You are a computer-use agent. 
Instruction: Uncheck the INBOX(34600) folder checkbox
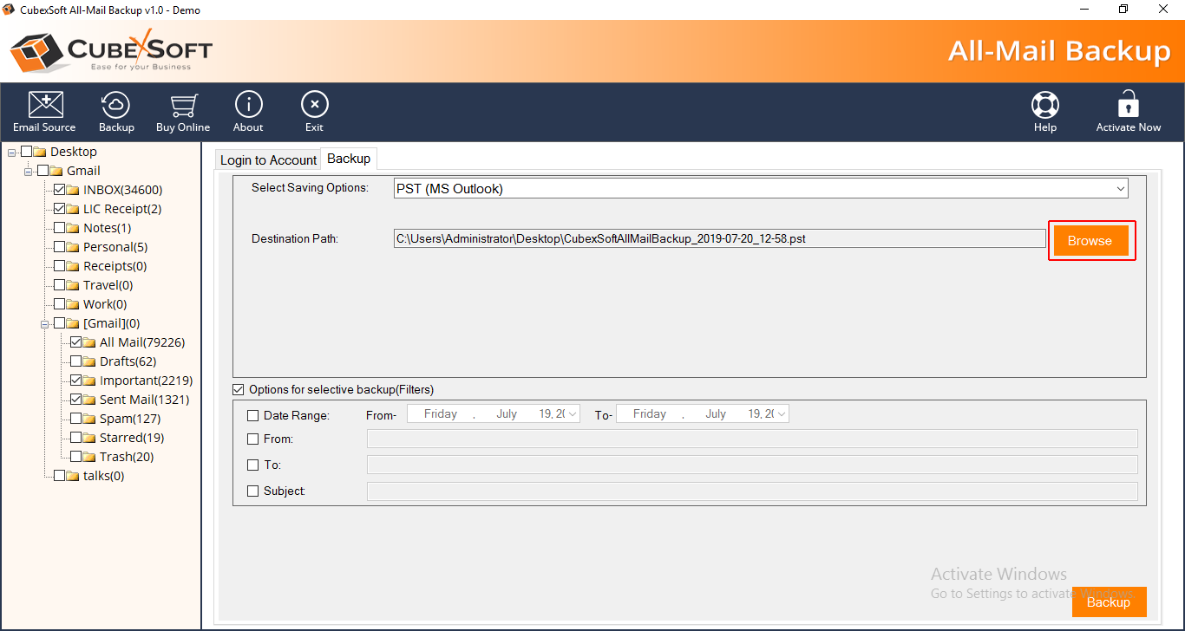click(60, 190)
